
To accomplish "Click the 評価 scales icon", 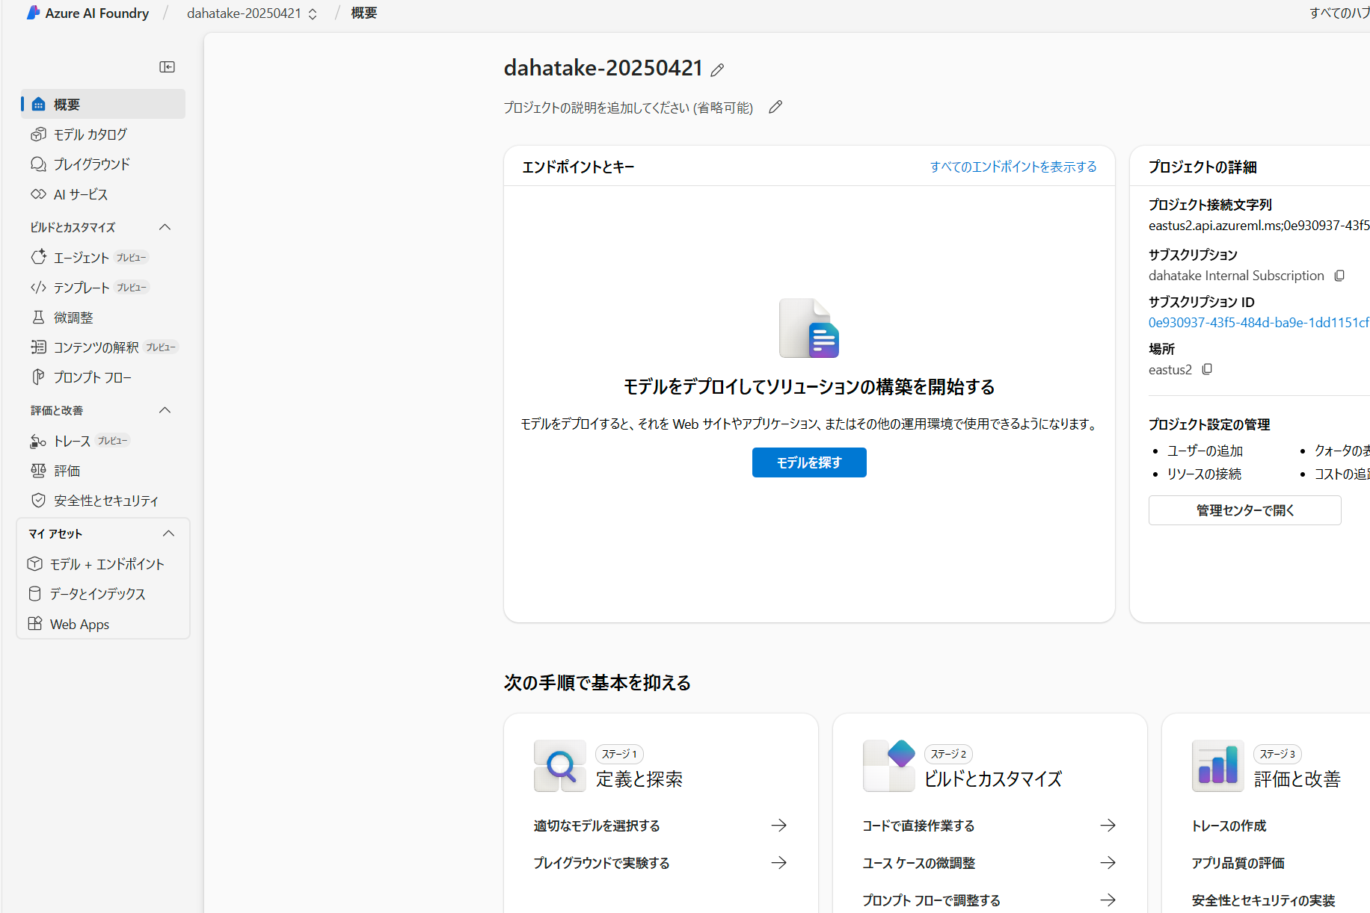I will pos(39,471).
